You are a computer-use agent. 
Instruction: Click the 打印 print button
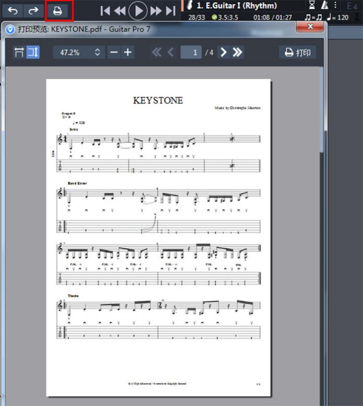[x=298, y=52]
